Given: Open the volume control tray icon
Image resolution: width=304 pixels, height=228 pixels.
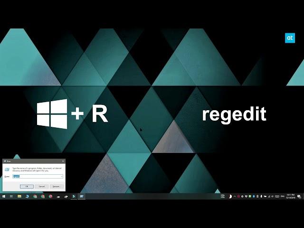Looking at the screenshot, I should pos(272,196).
